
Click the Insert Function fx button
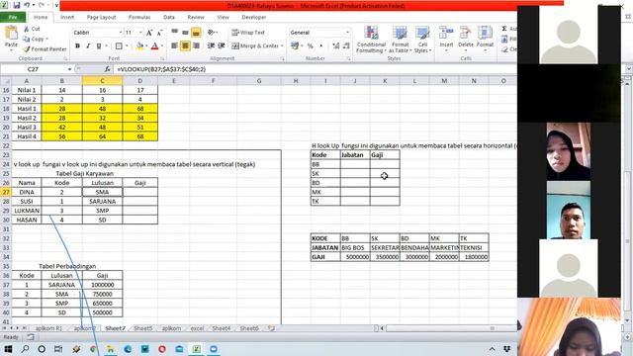(108, 69)
